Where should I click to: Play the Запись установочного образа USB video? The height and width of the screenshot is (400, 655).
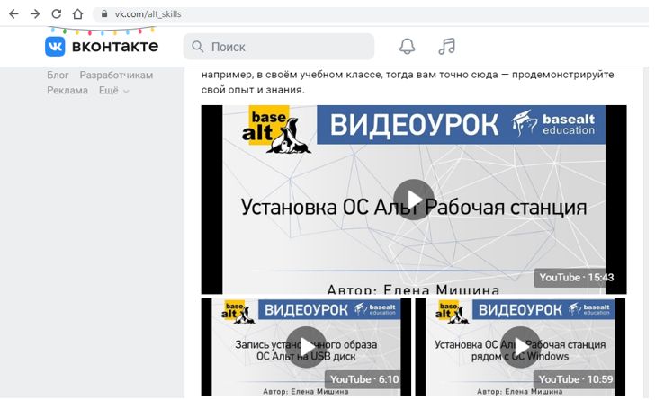coord(306,347)
